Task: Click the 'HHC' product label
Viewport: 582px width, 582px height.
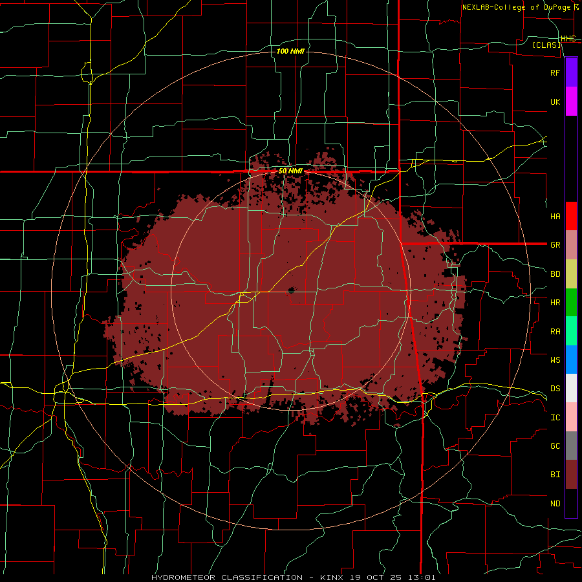Action: coord(568,39)
